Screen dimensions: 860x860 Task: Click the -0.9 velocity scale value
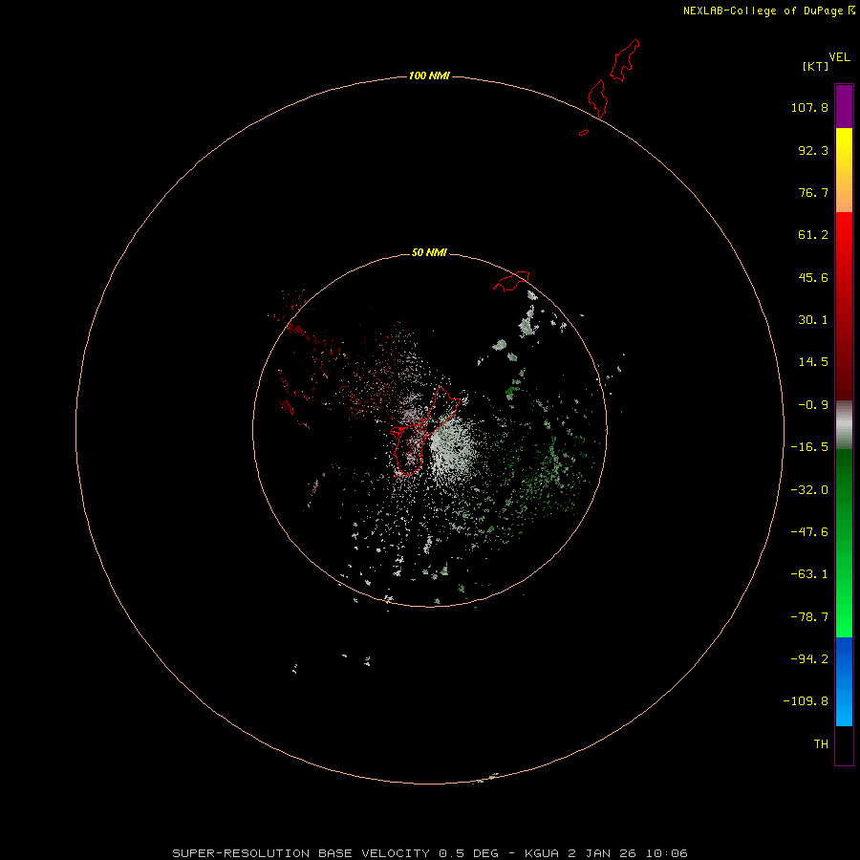tap(813, 405)
